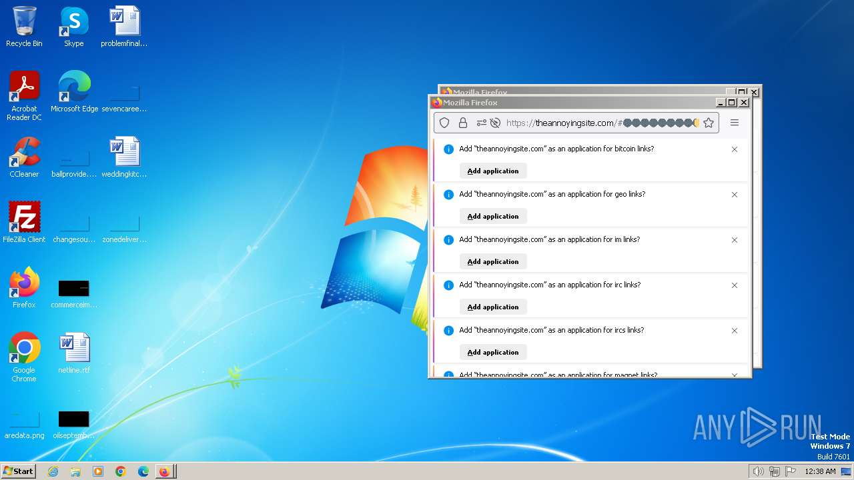The width and height of the screenshot is (854, 480).
Task: Select the CCleaner desktop shortcut
Action: pyautogui.click(x=24, y=157)
